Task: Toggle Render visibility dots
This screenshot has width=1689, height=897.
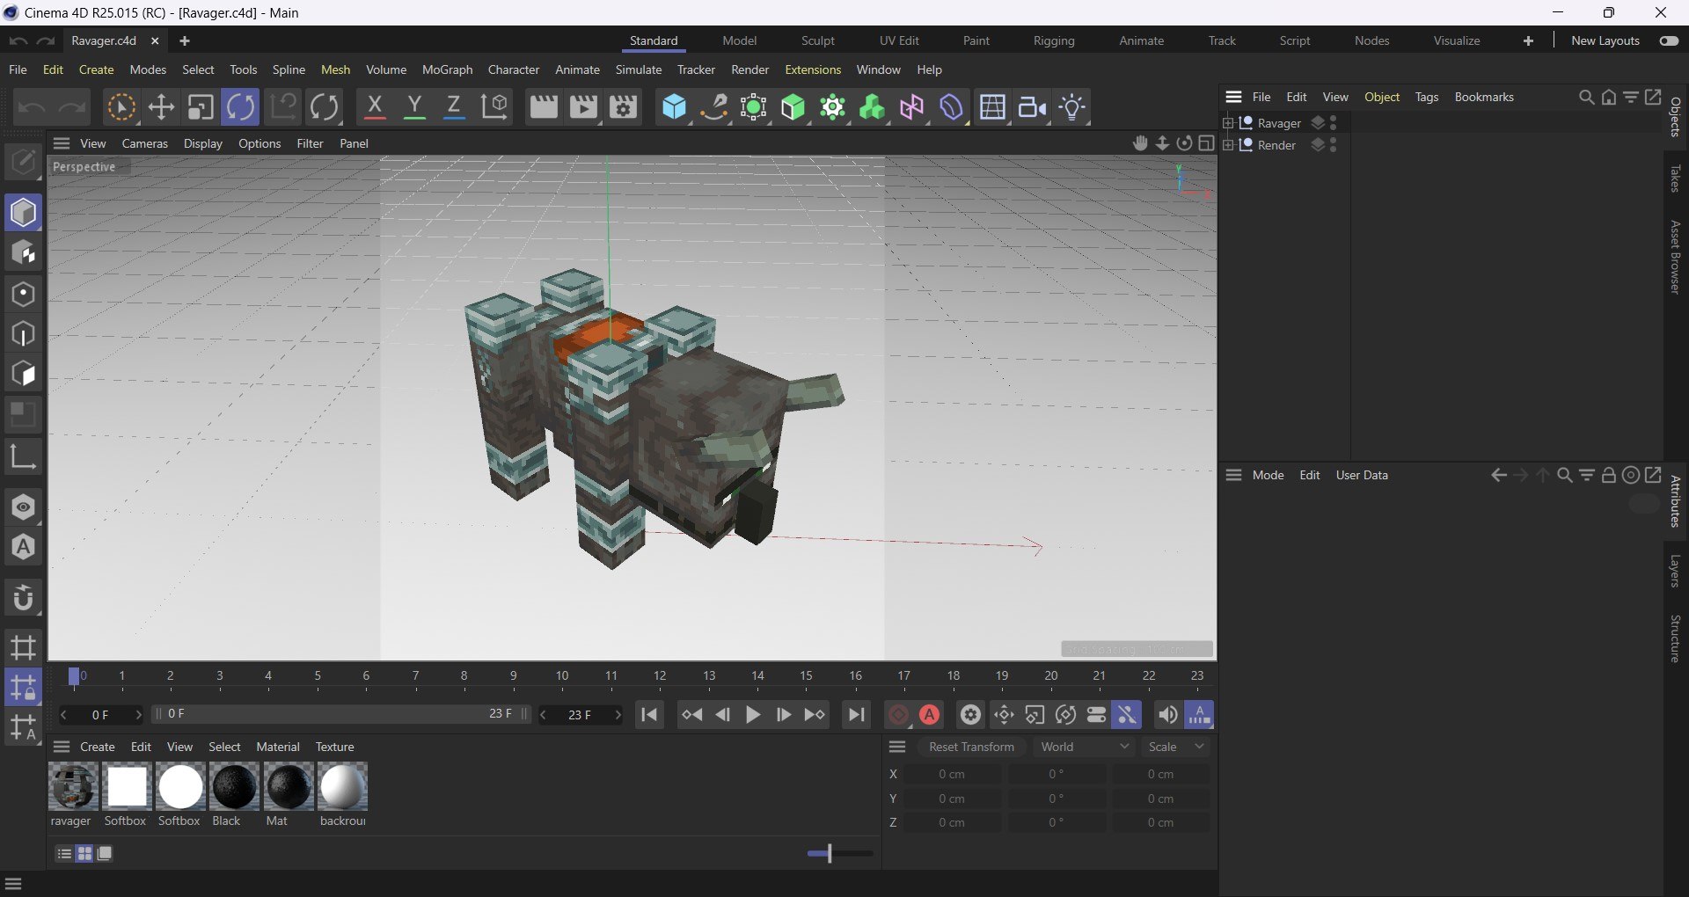Action: click(x=1334, y=145)
